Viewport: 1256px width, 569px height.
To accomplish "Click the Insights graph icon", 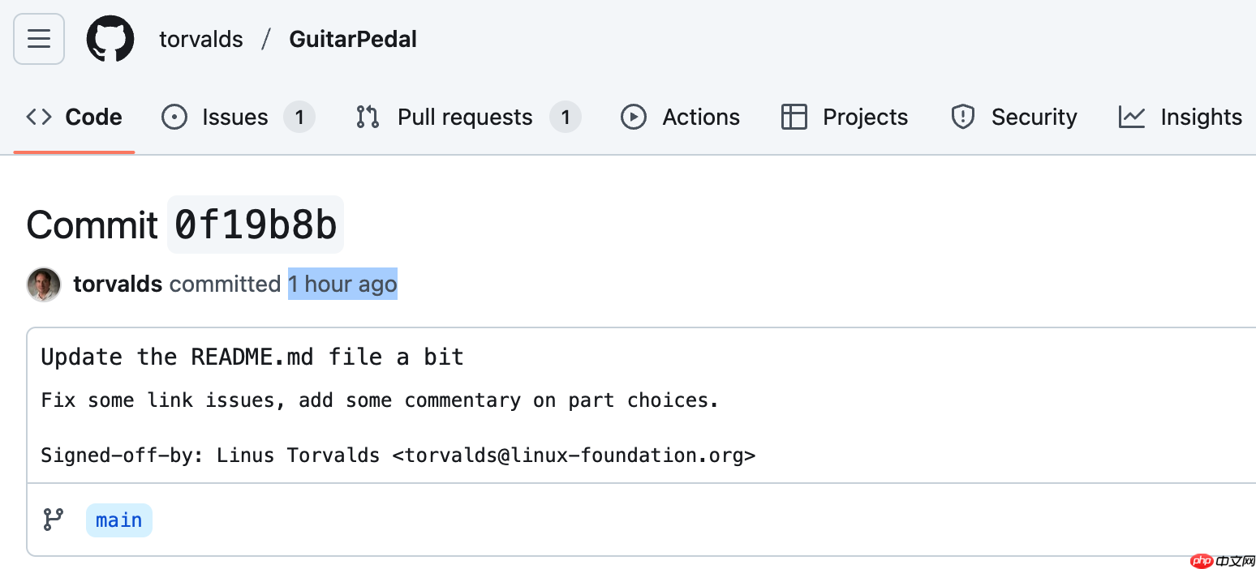I will [x=1131, y=118].
